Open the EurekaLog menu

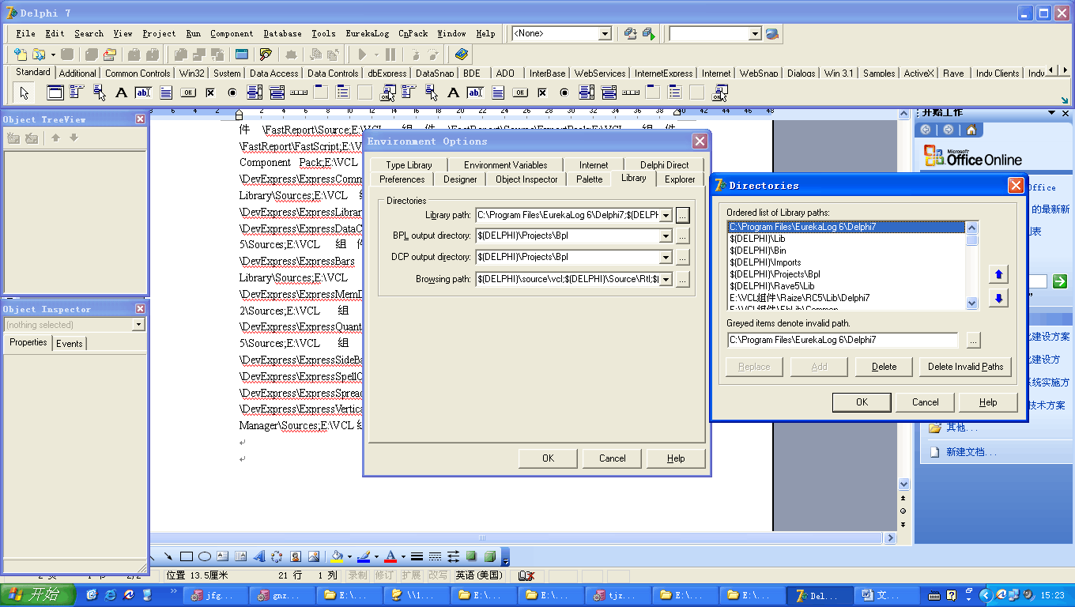point(367,34)
